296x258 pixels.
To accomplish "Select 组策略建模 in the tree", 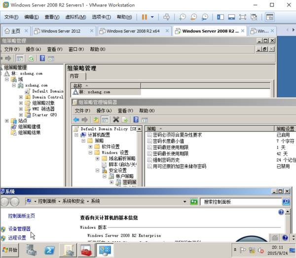I will click(29, 127).
